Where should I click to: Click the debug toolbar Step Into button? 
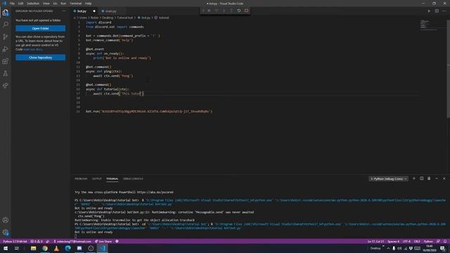[224, 11]
